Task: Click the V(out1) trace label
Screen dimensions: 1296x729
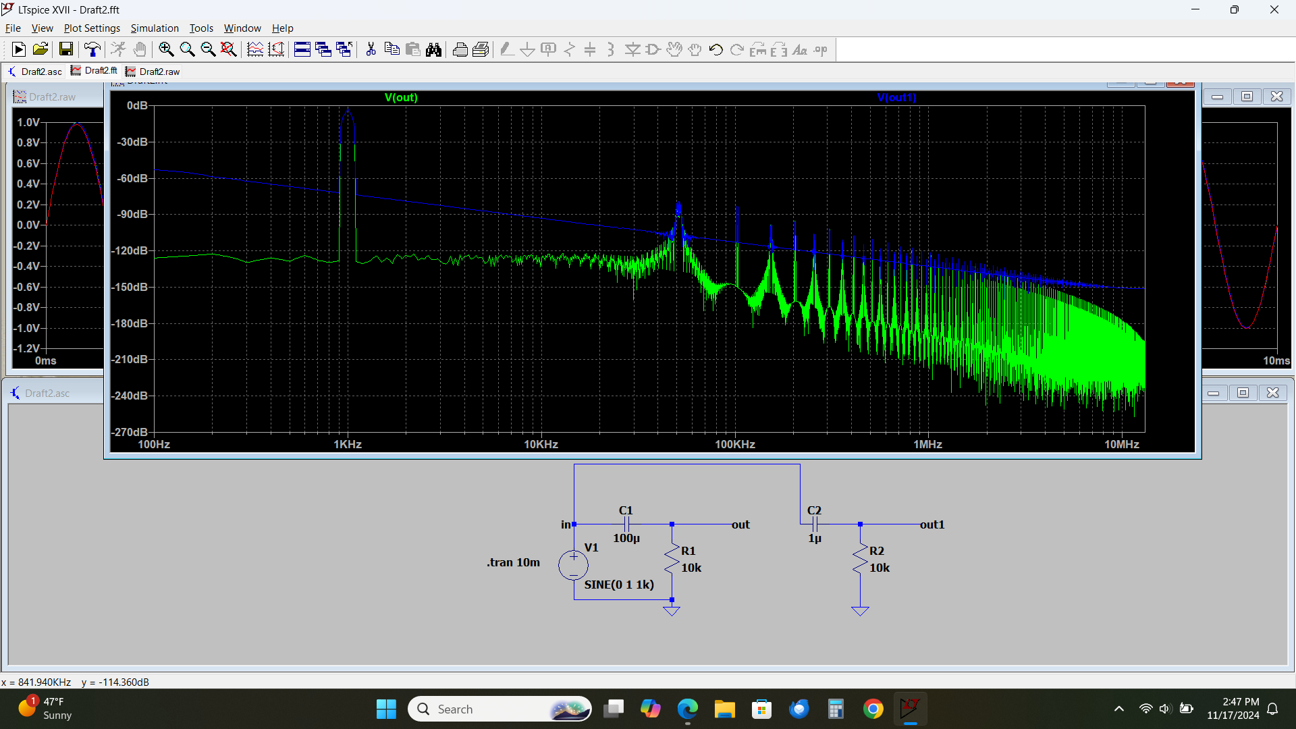Action: pyautogui.click(x=896, y=98)
